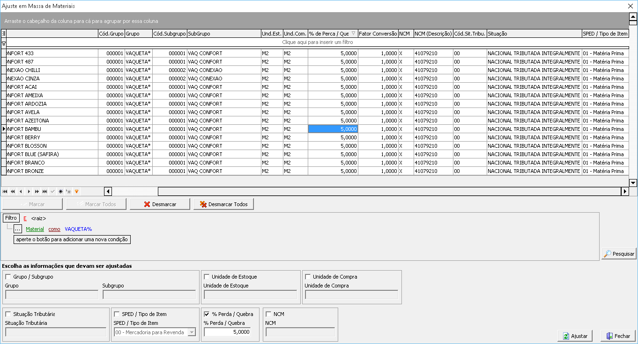Click the horizontal scrollbar thumb
This screenshot has height=344, width=638.
(x=389, y=191)
